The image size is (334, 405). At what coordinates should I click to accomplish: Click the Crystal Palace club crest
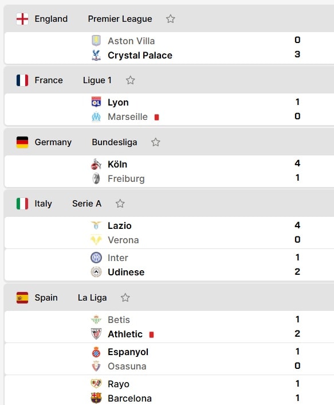(x=96, y=55)
